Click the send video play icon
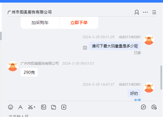This screenshot has width=163, height=117. pos(64,107)
